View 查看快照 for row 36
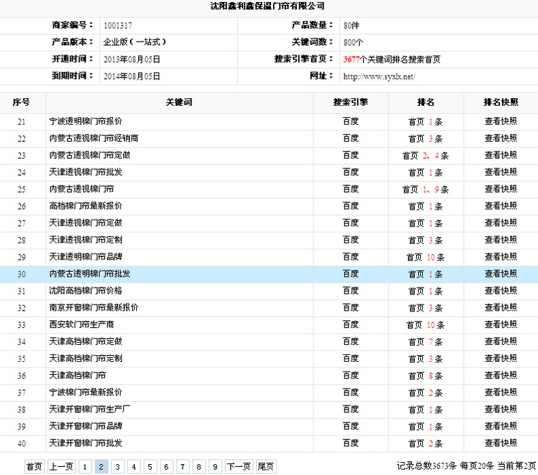 tap(501, 376)
